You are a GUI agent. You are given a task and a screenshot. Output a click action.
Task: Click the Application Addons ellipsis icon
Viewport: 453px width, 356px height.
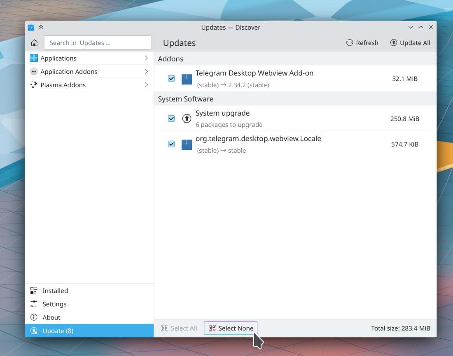34,72
